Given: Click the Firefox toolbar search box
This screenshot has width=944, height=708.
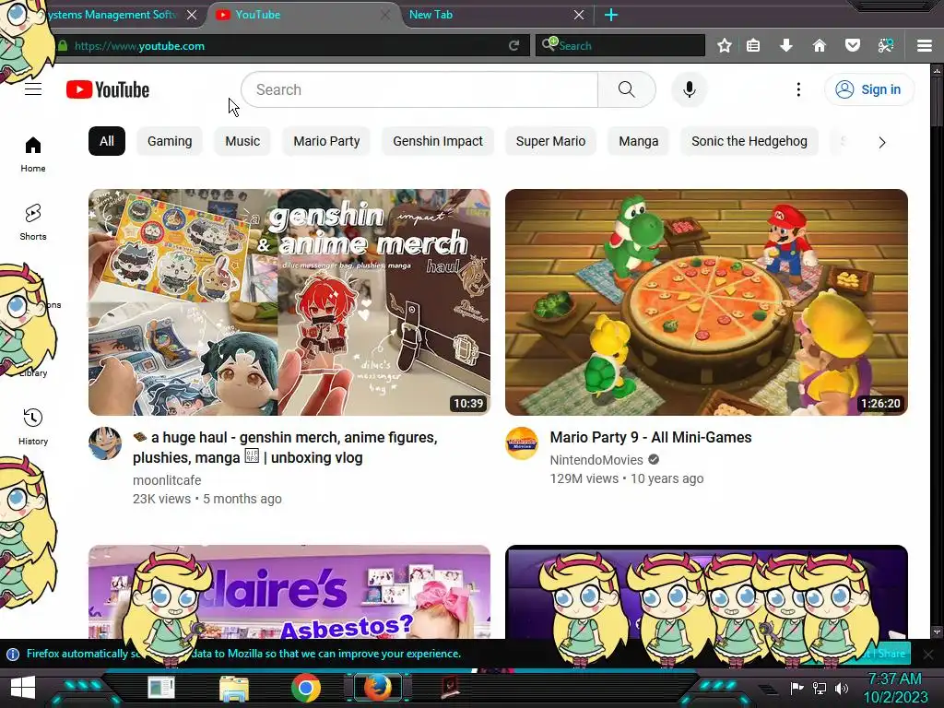Looking at the screenshot, I should tap(620, 46).
